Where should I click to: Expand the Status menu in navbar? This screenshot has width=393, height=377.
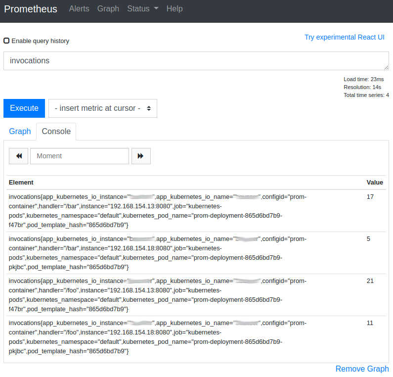(x=143, y=9)
